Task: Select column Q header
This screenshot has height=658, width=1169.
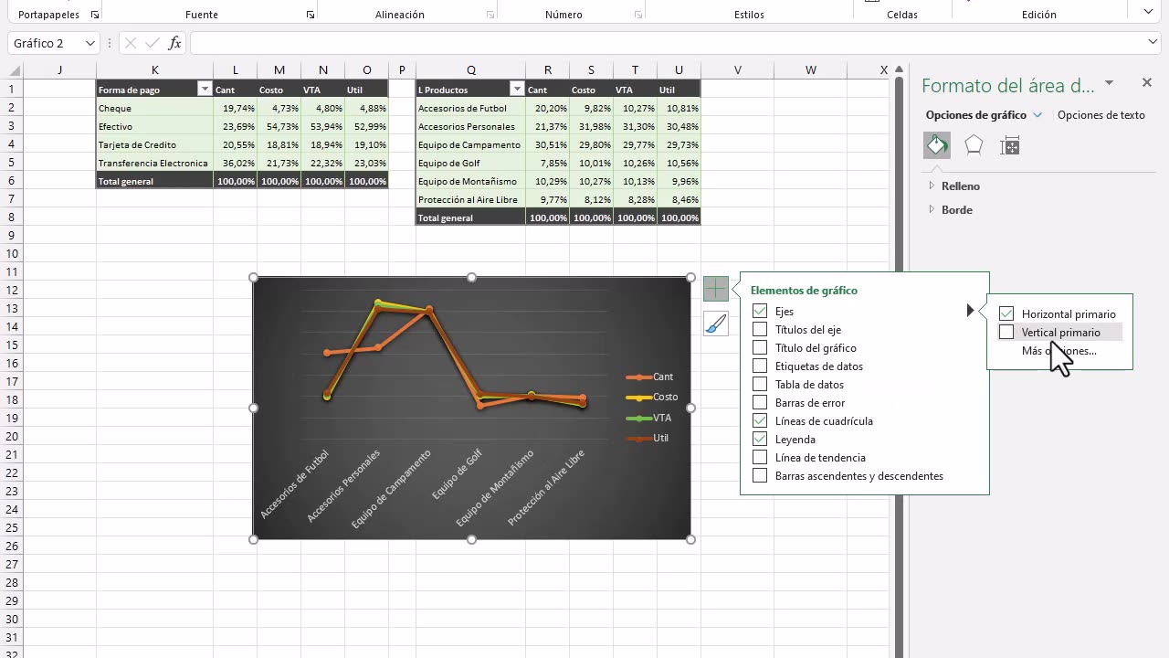Action: click(470, 70)
